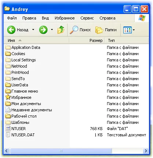153x158 pixels.
Task: Click horizontal scrollbar left arrow
Action: pyautogui.click(x=7, y=151)
